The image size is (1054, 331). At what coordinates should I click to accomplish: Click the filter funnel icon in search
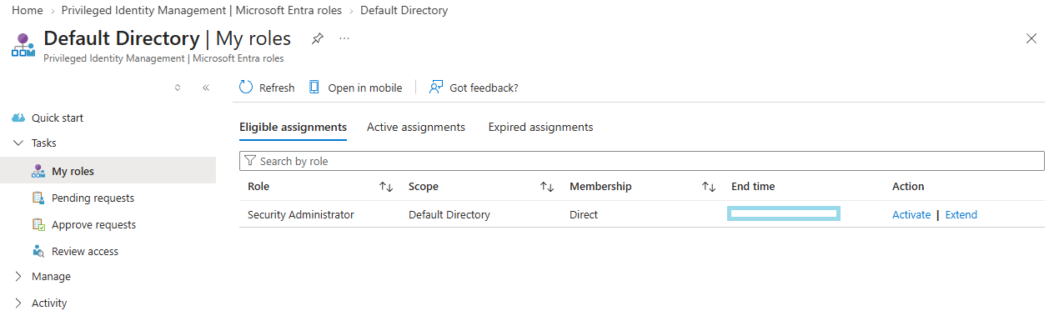click(x=249, y=161)
